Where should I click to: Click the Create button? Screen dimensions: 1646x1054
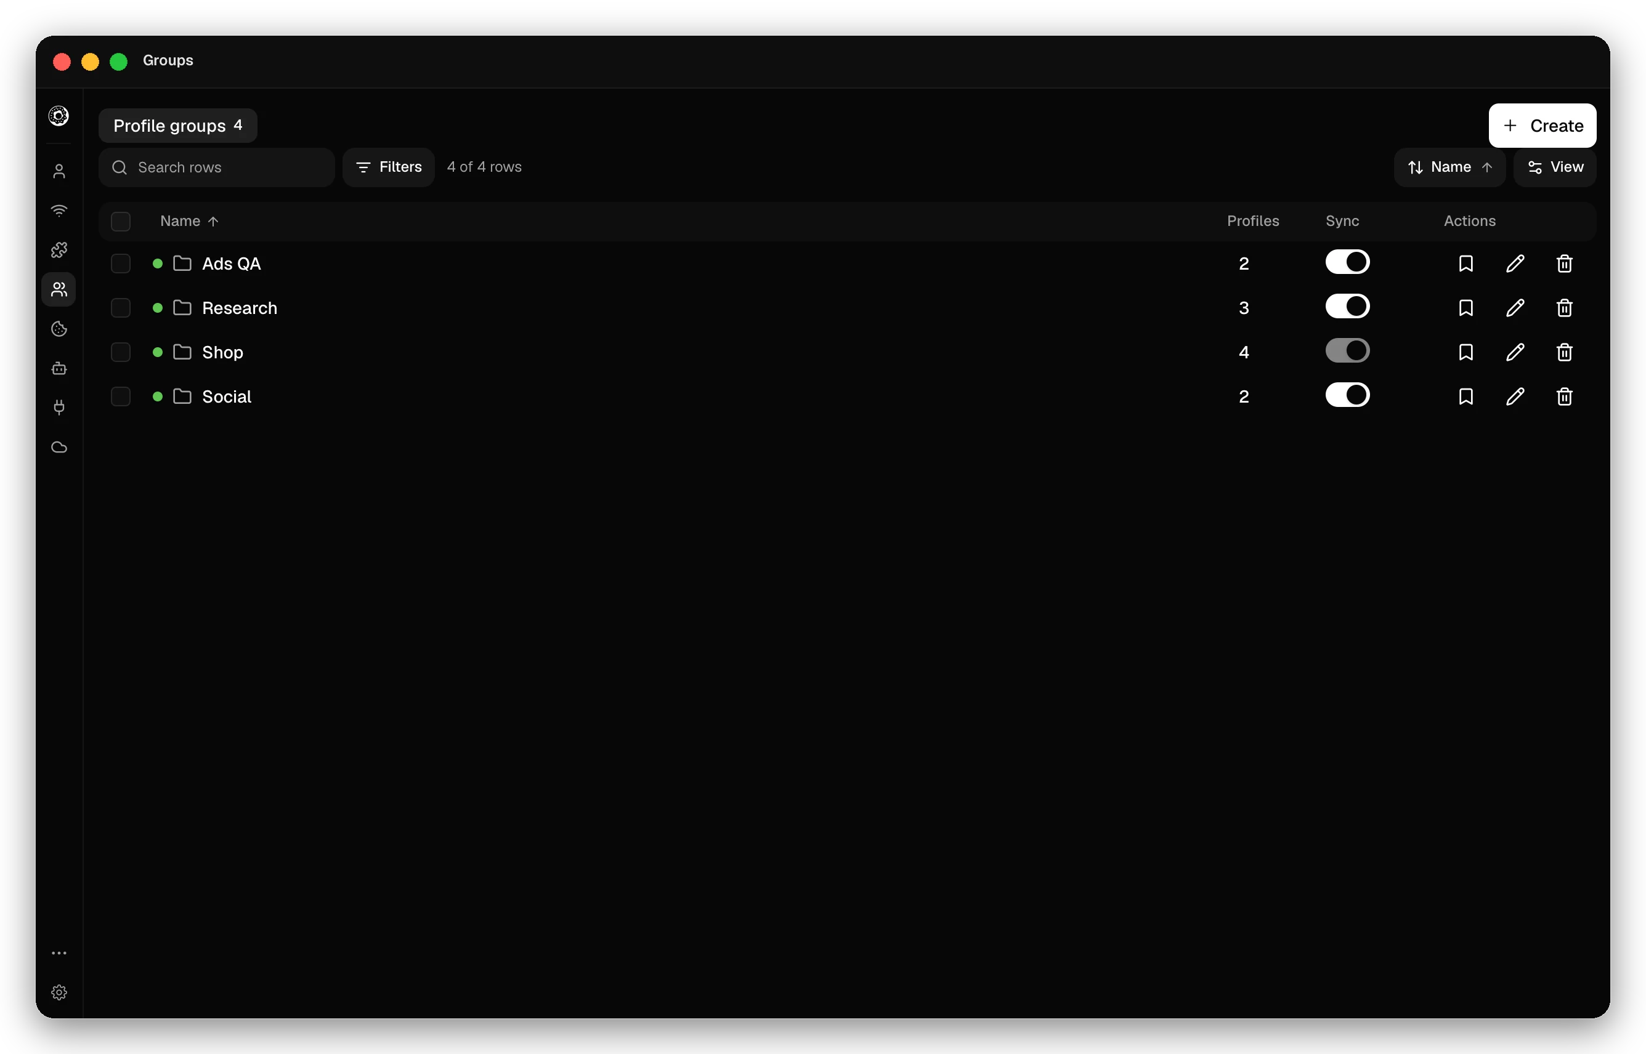point(1542,126)
